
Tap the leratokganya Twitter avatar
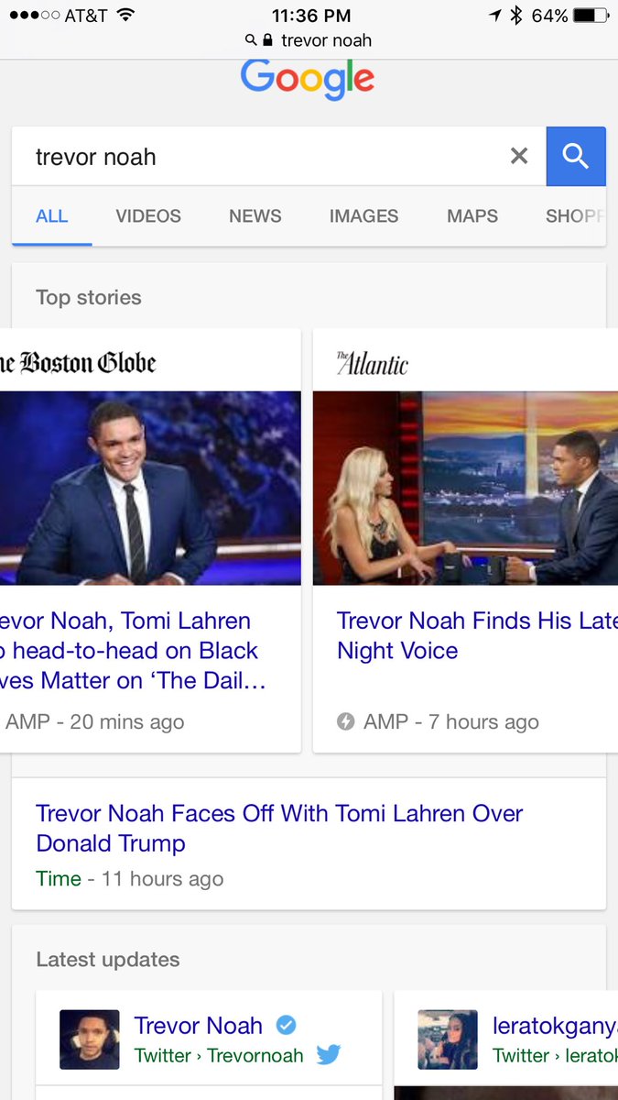448,1039
